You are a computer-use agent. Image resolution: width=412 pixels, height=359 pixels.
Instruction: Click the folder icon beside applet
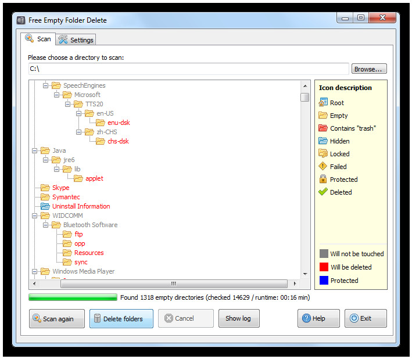pos(78,178)
